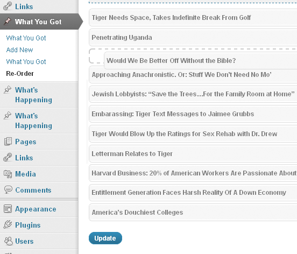Select the Penetrating Uganda post item
Image resolution: width=297 pixels, height=254 pixels.
[193, 37]
